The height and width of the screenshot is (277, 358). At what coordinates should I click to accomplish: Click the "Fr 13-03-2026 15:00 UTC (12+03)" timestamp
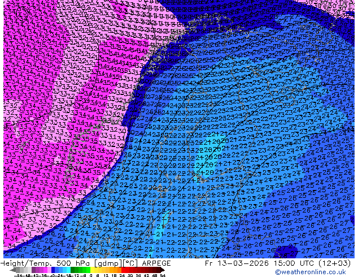coord(278,263)
